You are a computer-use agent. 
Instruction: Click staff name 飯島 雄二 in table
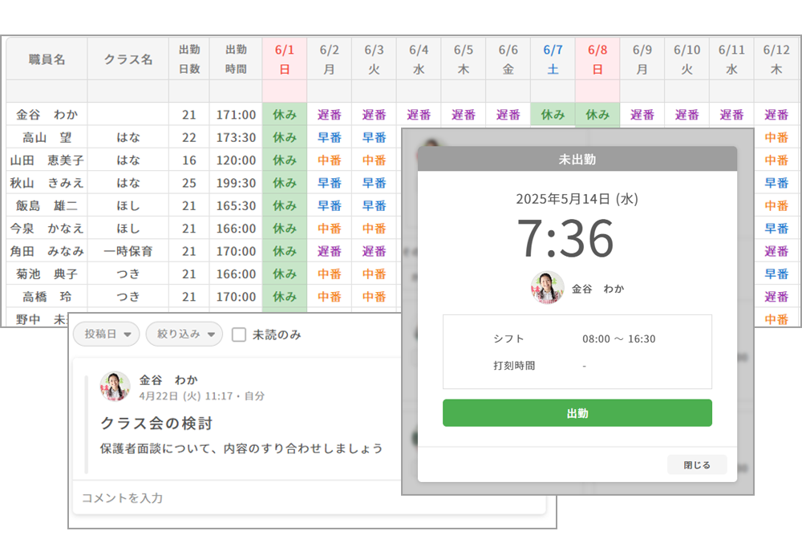(47, 205)
